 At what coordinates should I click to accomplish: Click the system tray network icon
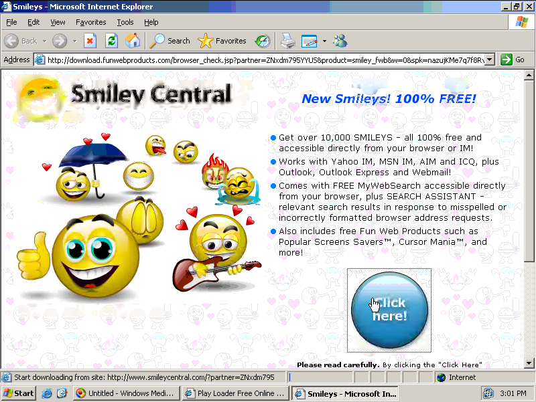pyautogui.click(x=488, y=393)
